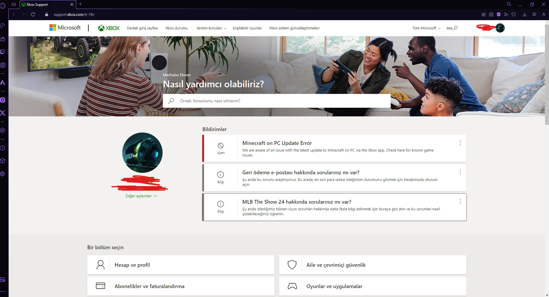Open options for Minecraft on PC Update Error
This screenshot has height=297, width=549.
pyautogui.click(x=460, y=143)
